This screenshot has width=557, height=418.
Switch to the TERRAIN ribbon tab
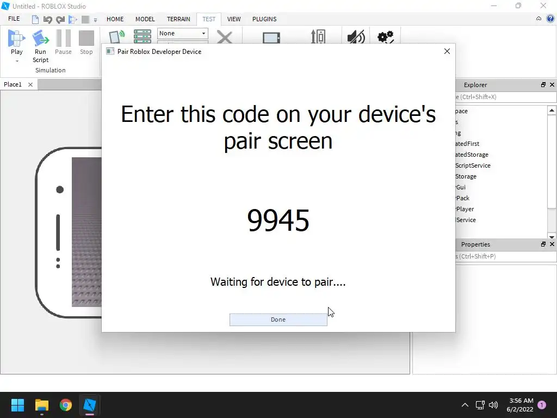pos(178,19)
